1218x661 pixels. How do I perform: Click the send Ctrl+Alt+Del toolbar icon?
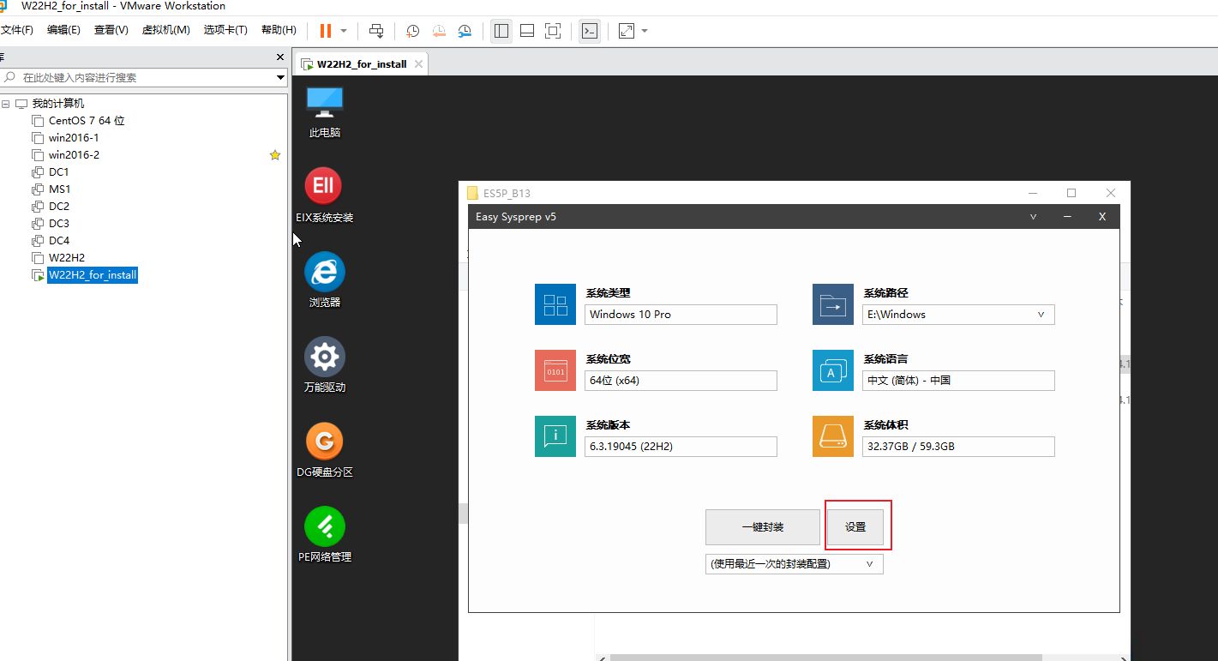point(376,31)
